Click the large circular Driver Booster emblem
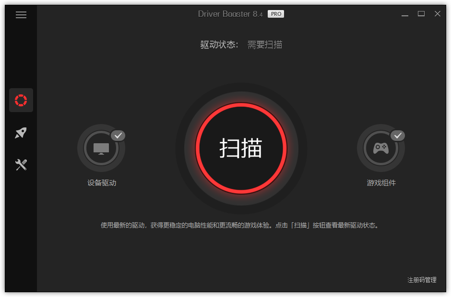This screenshot has width=451, height=297. pyautogui.click(x=241, y=148)
